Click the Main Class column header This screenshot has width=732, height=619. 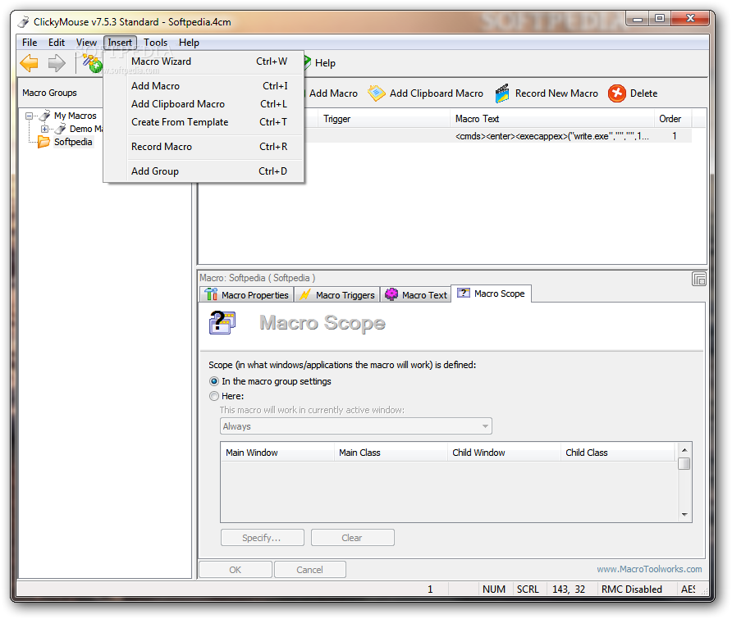point(391,453)
